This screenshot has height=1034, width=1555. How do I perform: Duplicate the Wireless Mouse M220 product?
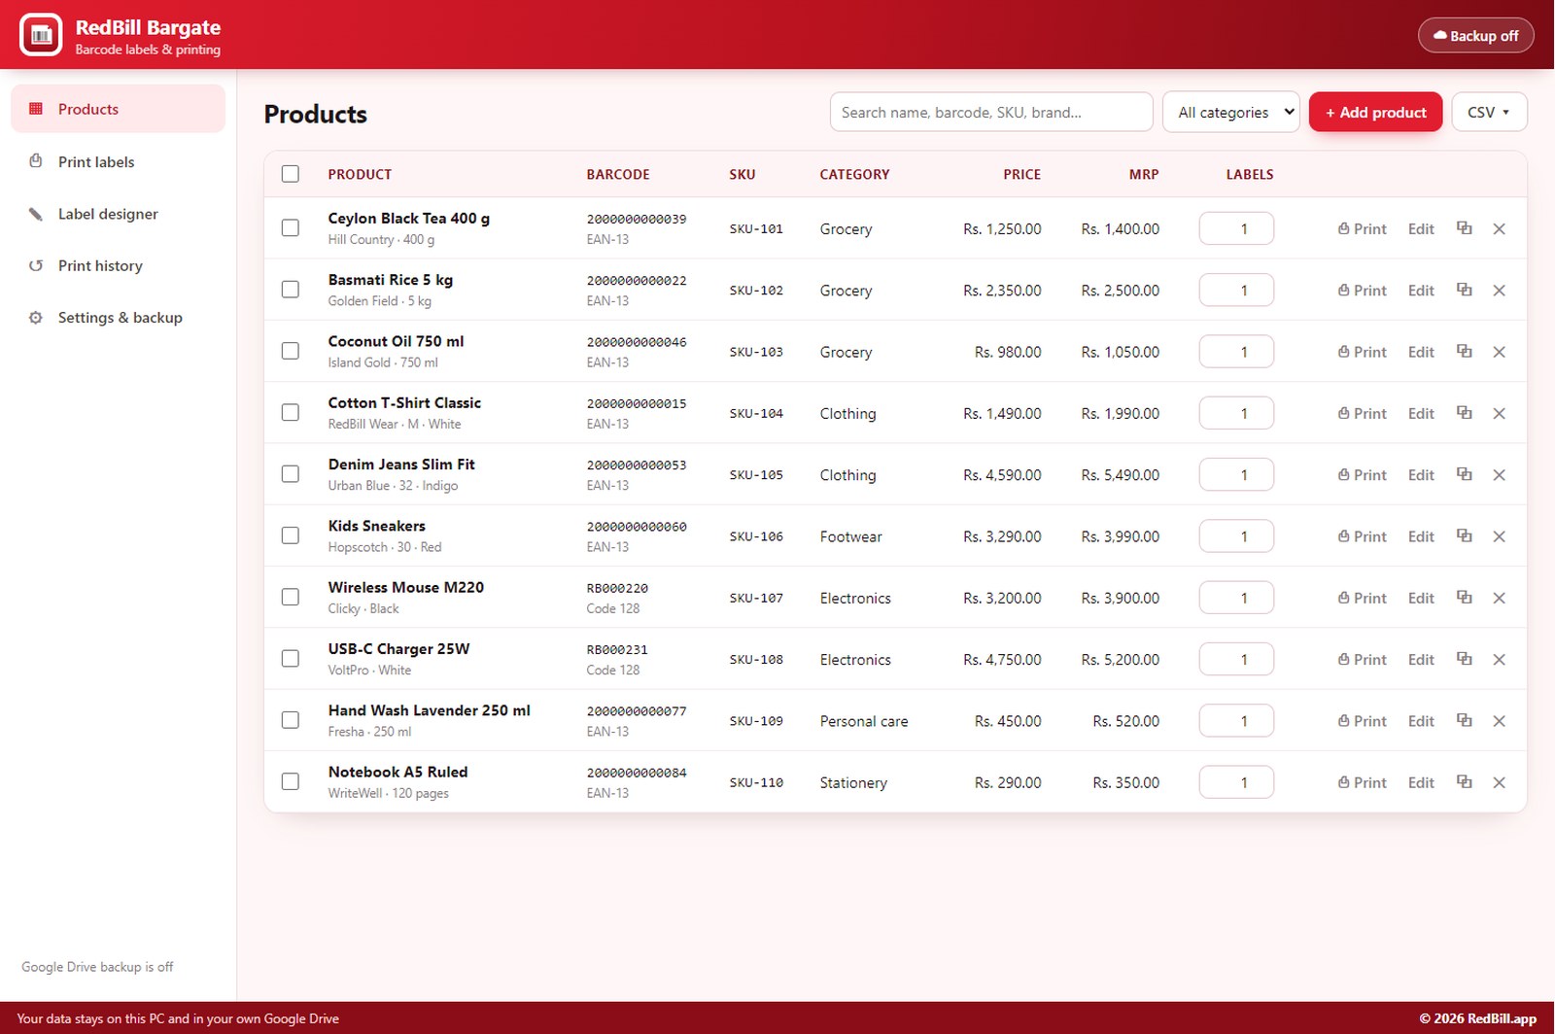(1464, 597)
